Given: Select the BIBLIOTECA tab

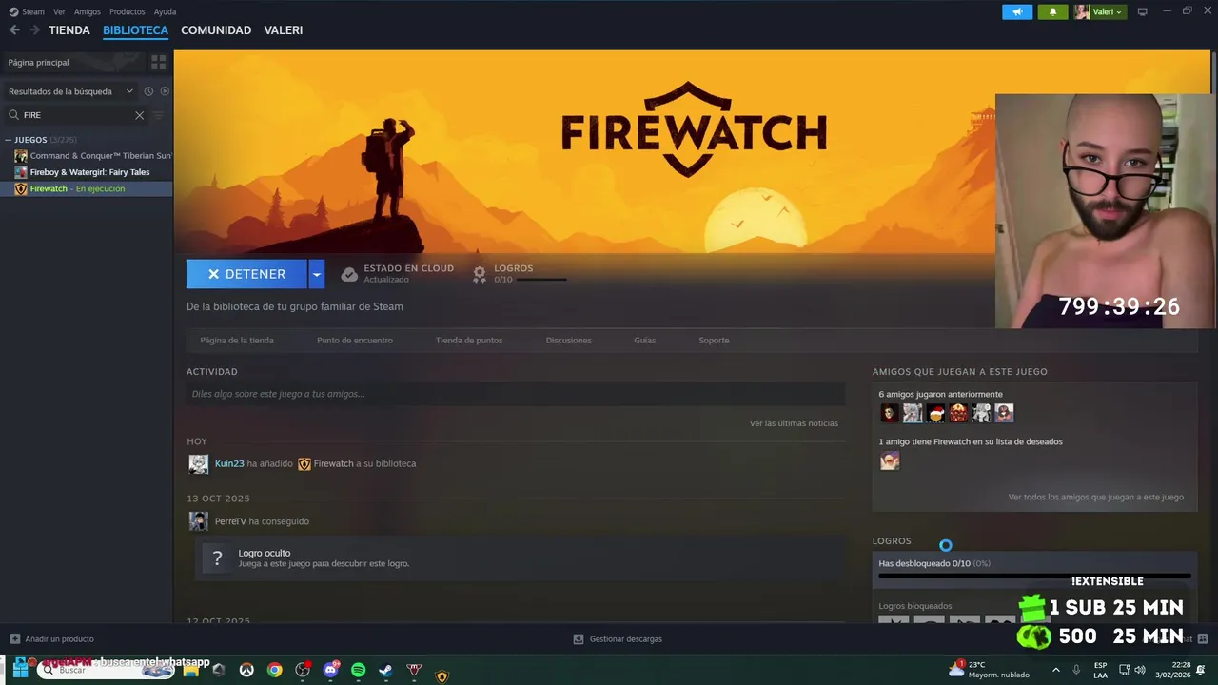Looking at the screenshot, I should point(135,30).
